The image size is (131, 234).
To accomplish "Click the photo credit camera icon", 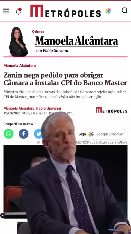I will pyautogui.click(x=39, y=142).
